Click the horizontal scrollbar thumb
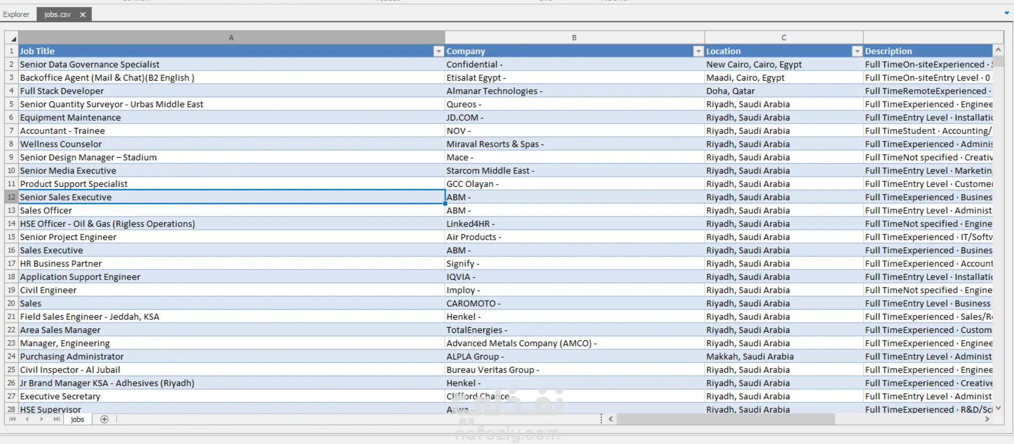The width and height of the screenshot is (1014, 444). coord(726,419)
